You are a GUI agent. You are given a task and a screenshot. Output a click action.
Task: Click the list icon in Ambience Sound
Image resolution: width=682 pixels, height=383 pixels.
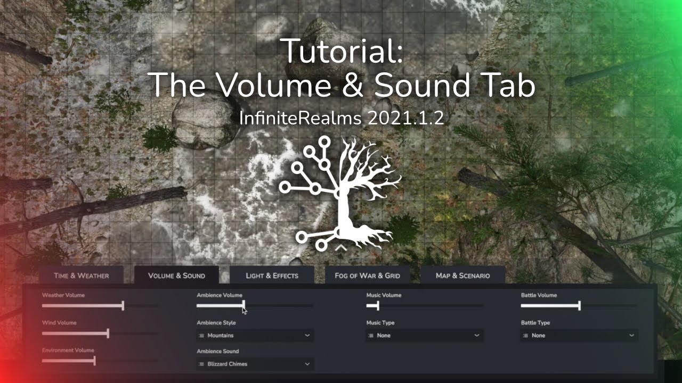(201, 364)
